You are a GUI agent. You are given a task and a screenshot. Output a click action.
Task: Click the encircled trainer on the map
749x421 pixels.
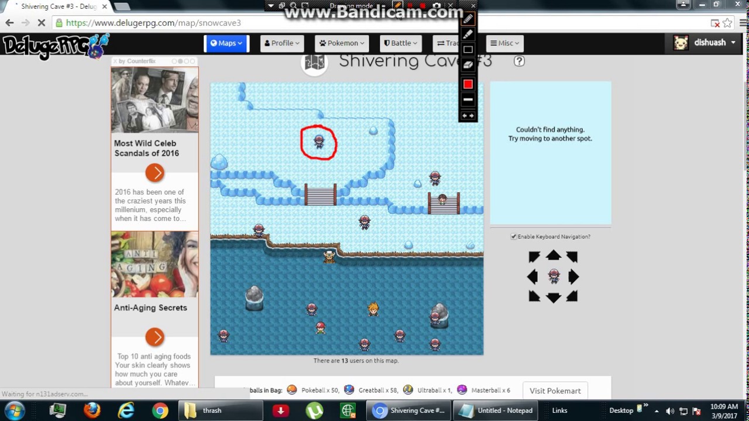[319, 142]
